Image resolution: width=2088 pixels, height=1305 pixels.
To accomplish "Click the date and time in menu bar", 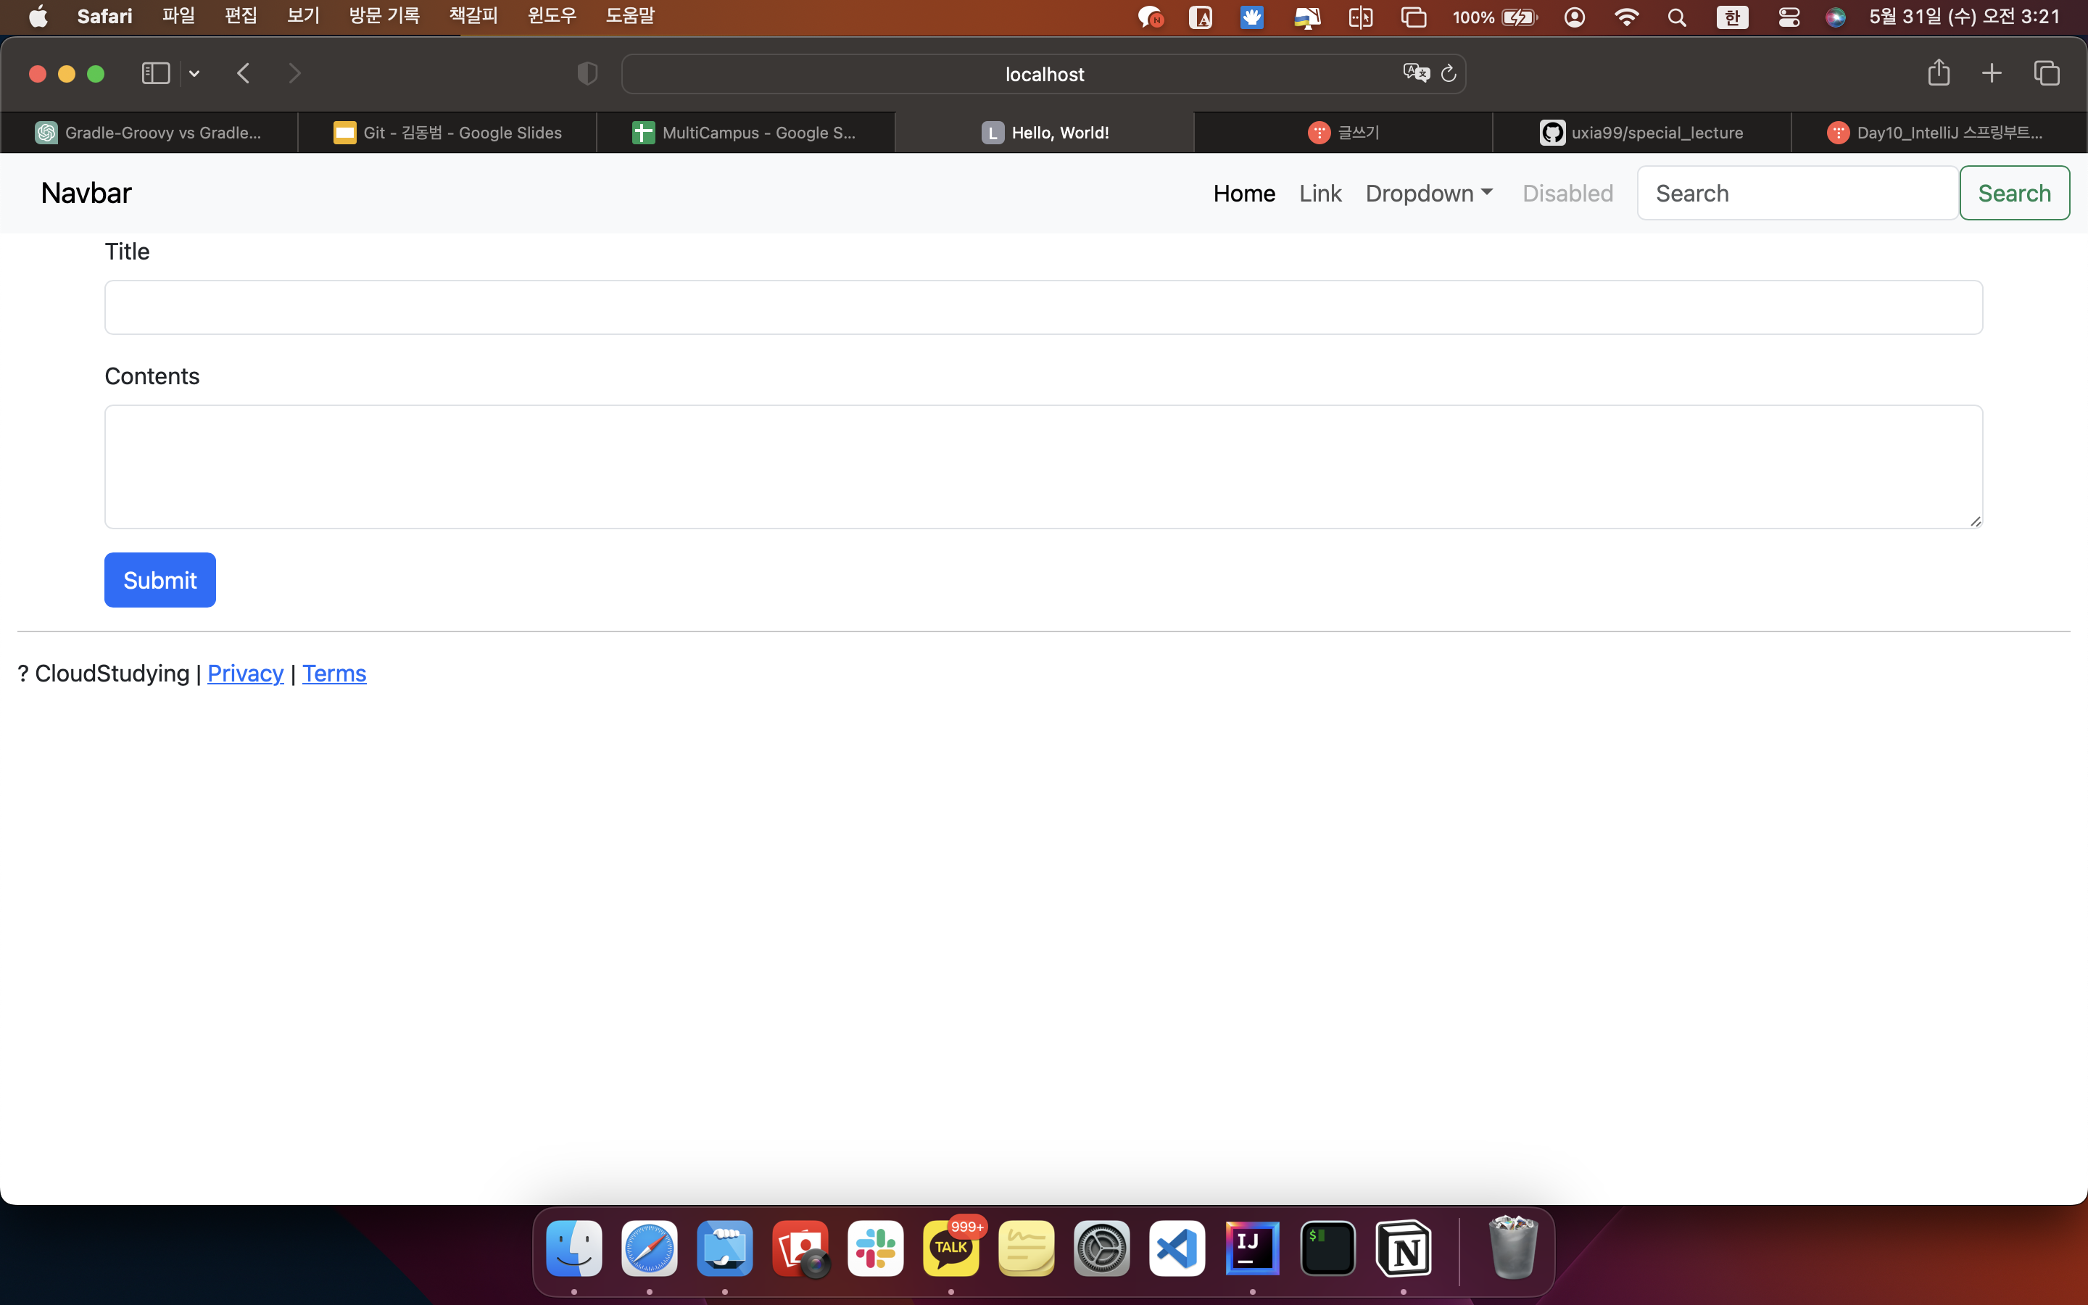I will click(1964, 17).
